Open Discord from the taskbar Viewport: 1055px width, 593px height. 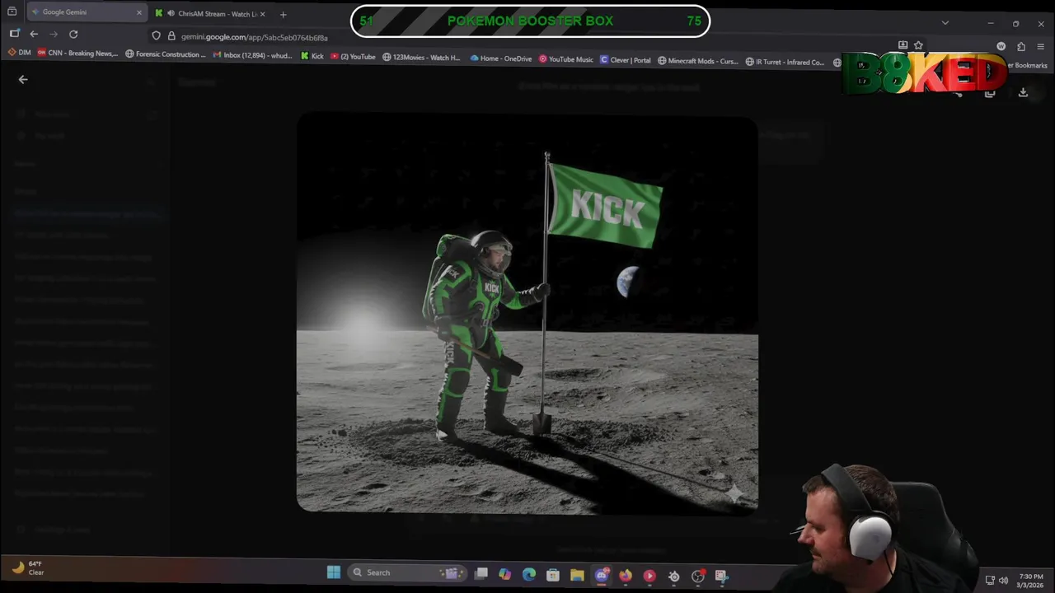602,575
